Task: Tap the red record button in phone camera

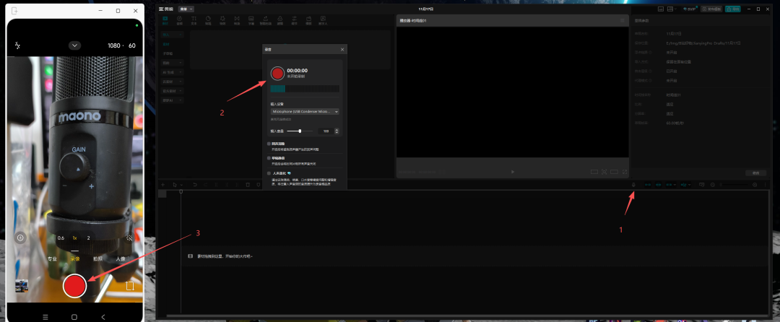Action: tap(74, 286)
